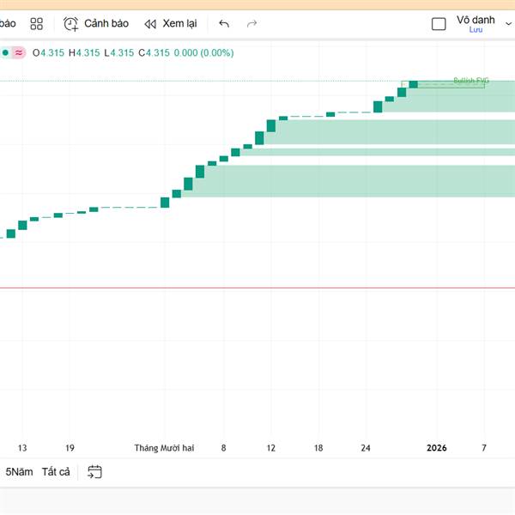Click the Tháng Mười hai axis label
This screenshot has width=515, height=515.
tap(164, 448)
